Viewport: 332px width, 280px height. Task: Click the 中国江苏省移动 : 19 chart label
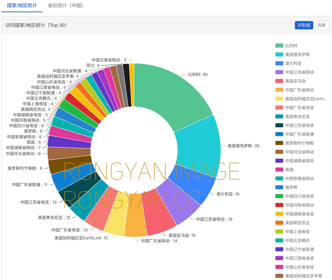click(x=214, y=219)
